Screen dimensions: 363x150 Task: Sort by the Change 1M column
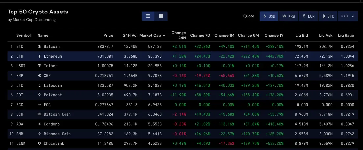tap(224, 35)
